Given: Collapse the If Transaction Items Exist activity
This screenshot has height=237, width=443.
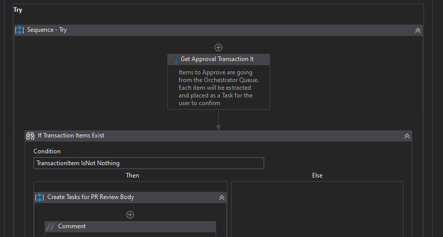Looking at the screenshot, I should 407,136.
